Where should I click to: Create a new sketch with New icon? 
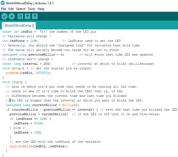(20, 16)
